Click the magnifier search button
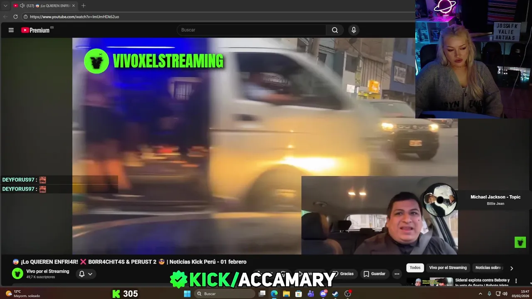Viewport: 532px width, 299px height. coord(335,30)
